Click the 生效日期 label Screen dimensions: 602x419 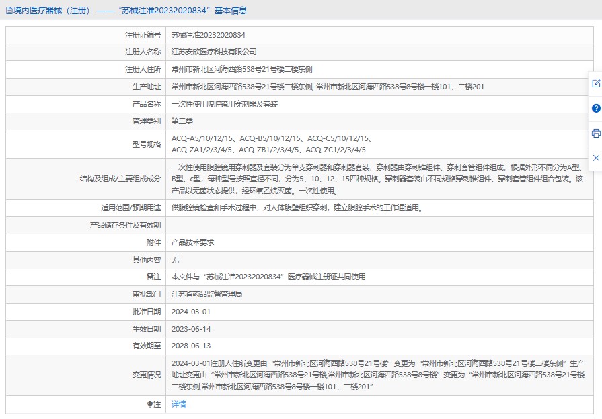tap(147, 329)
